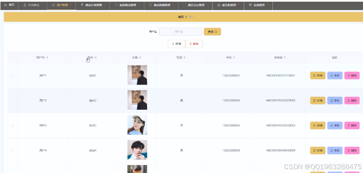The width and height of the screenshot is (363, 173).
Task: Check the checkbox for the 用户2 row
Action: tap(13, 101)
